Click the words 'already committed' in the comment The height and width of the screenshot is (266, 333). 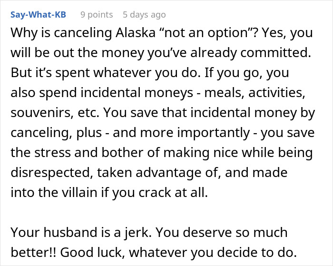point(251,53)
